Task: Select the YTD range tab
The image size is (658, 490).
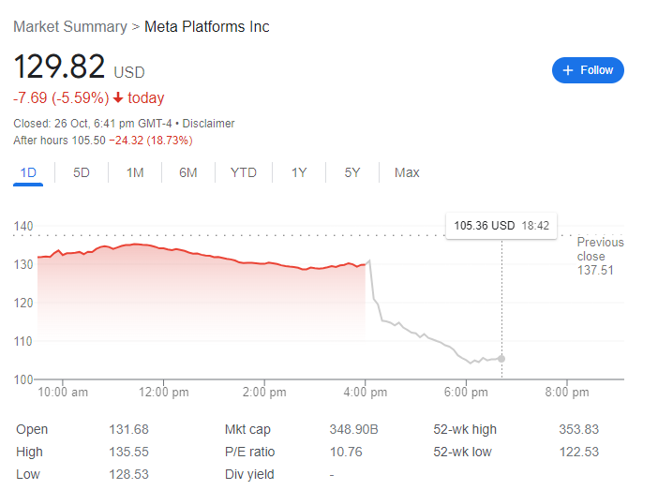Action: tap(244, 172)
